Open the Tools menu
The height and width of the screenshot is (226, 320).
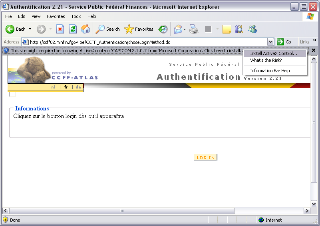point(76,16)
